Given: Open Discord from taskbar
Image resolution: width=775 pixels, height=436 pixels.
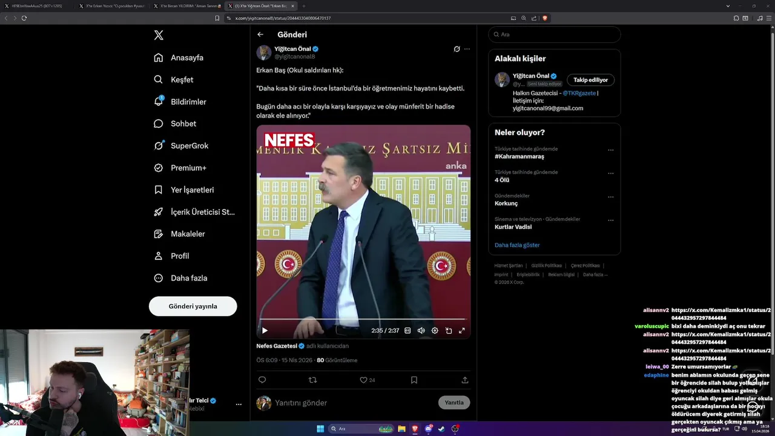Looking at the screenshot, I should [429, 429].
